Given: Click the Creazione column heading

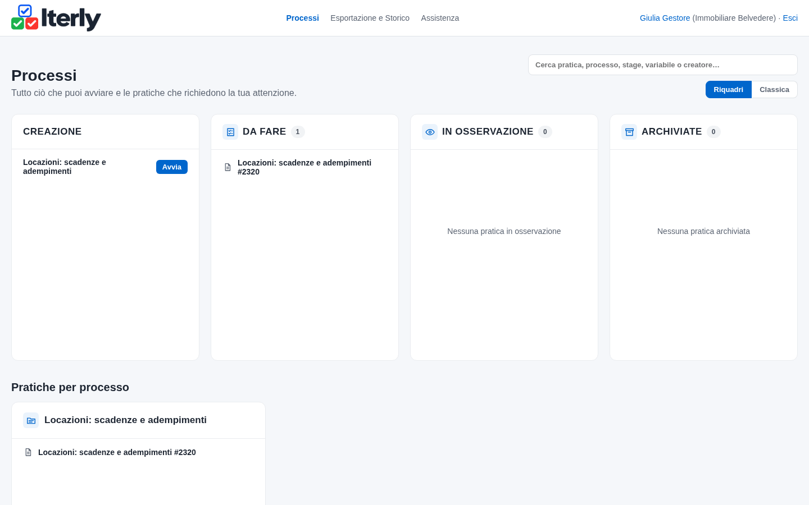Looking at the screenshot, I should pyautogui.click(x=52, y=132).
